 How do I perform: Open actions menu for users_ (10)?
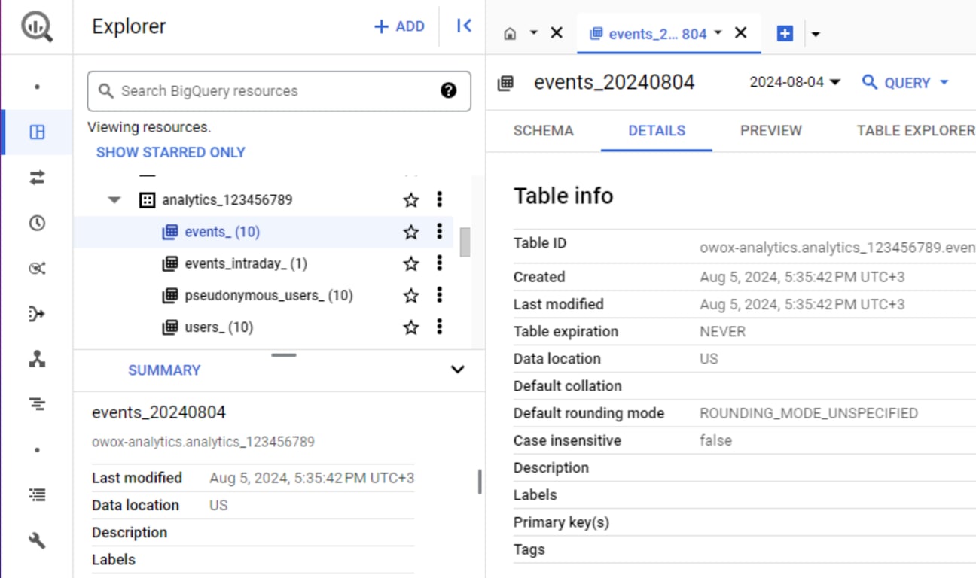[439, 327]
